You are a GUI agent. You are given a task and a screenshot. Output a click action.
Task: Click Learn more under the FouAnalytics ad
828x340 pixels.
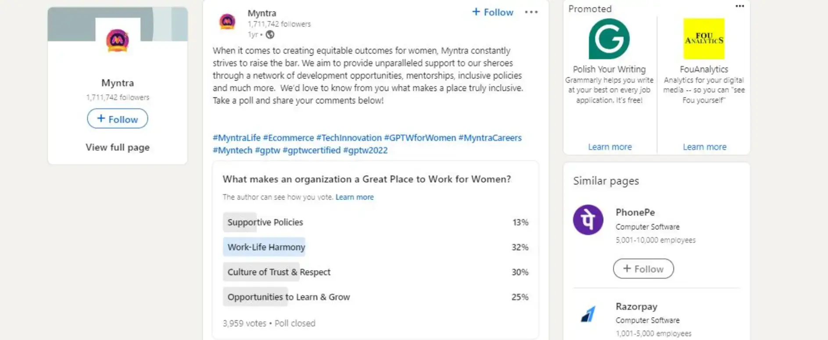coord(704,147)
